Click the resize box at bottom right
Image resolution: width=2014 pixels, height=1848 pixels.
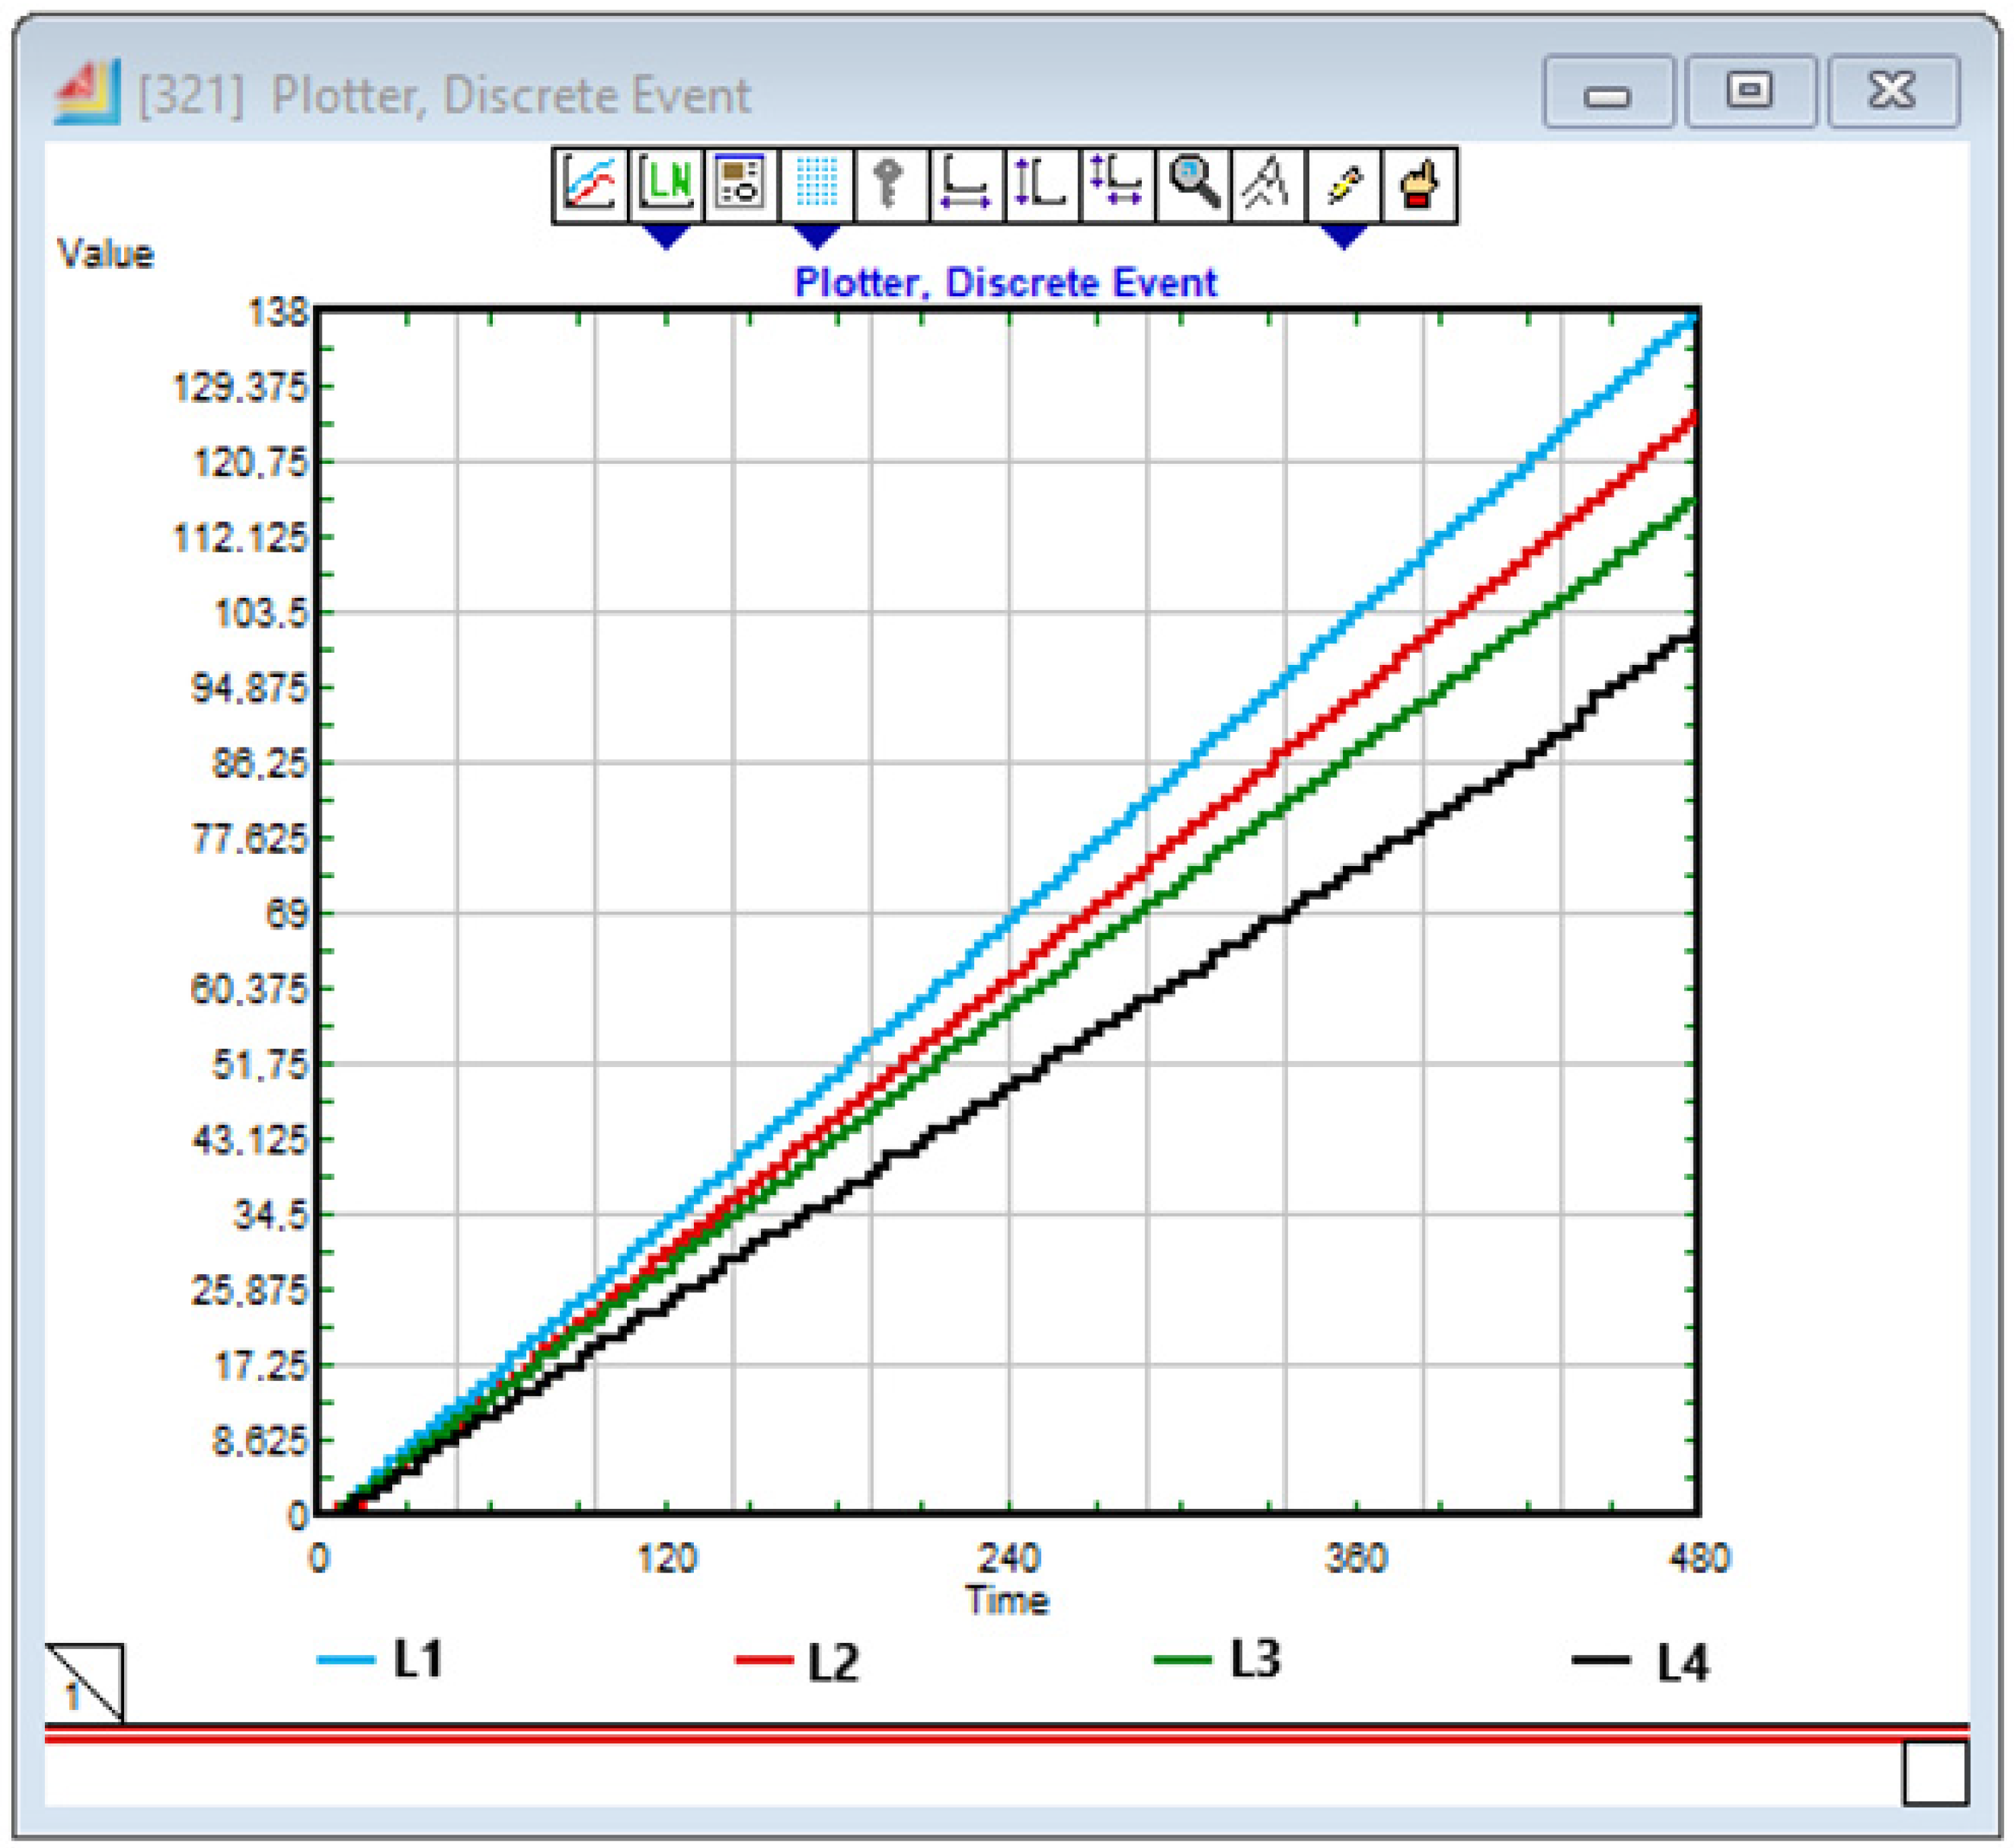(x=1935, y=1773)
